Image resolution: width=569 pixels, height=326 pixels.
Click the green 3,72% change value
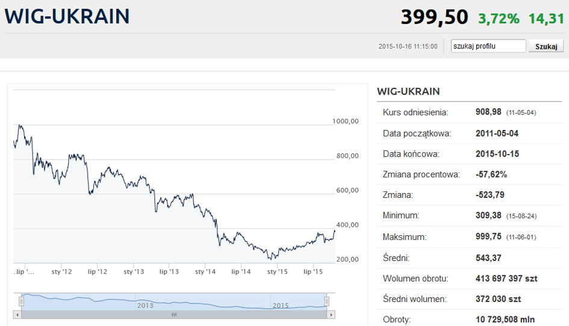point(499,19)
